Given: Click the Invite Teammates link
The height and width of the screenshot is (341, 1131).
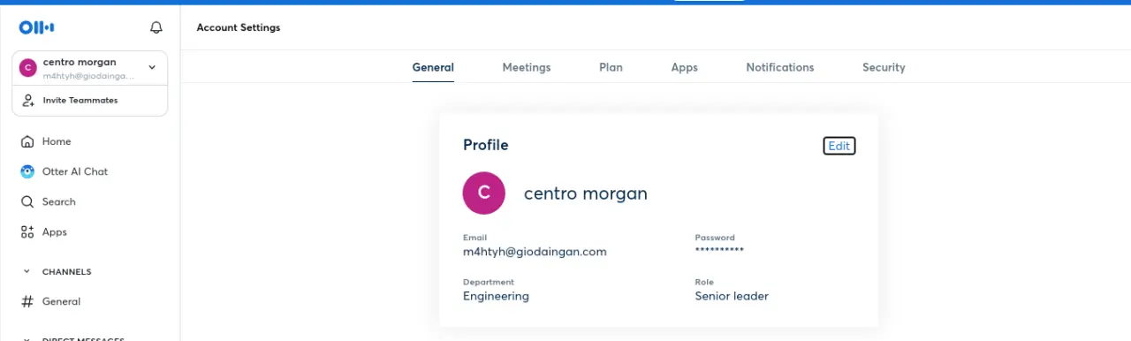Looking at the screenshot, I should 80,100.
